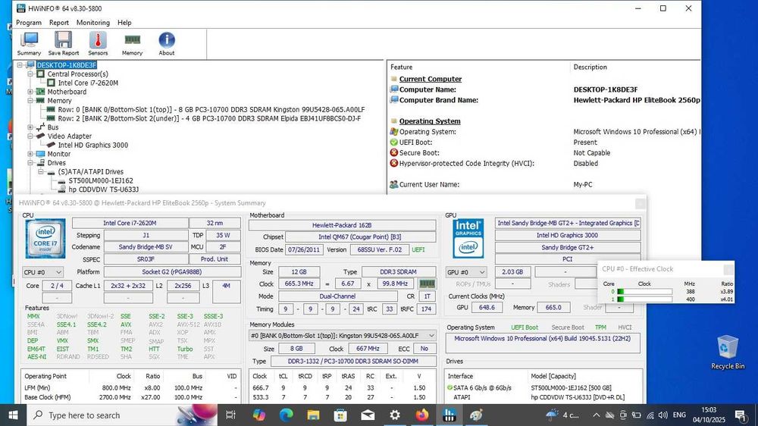
Task: Collapse the Memory tree node
Action: coord(30,101)
